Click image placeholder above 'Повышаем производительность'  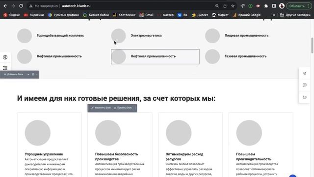point(249,133)
